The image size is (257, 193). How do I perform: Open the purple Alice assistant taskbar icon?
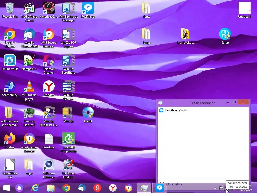click(x=19, y=188)
